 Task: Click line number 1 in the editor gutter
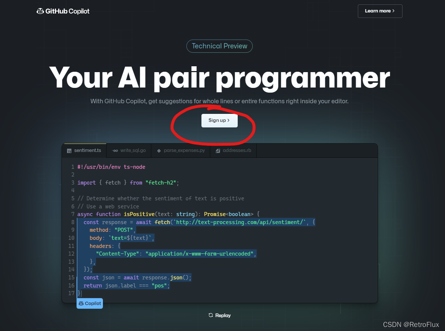(x=73, y=167)
